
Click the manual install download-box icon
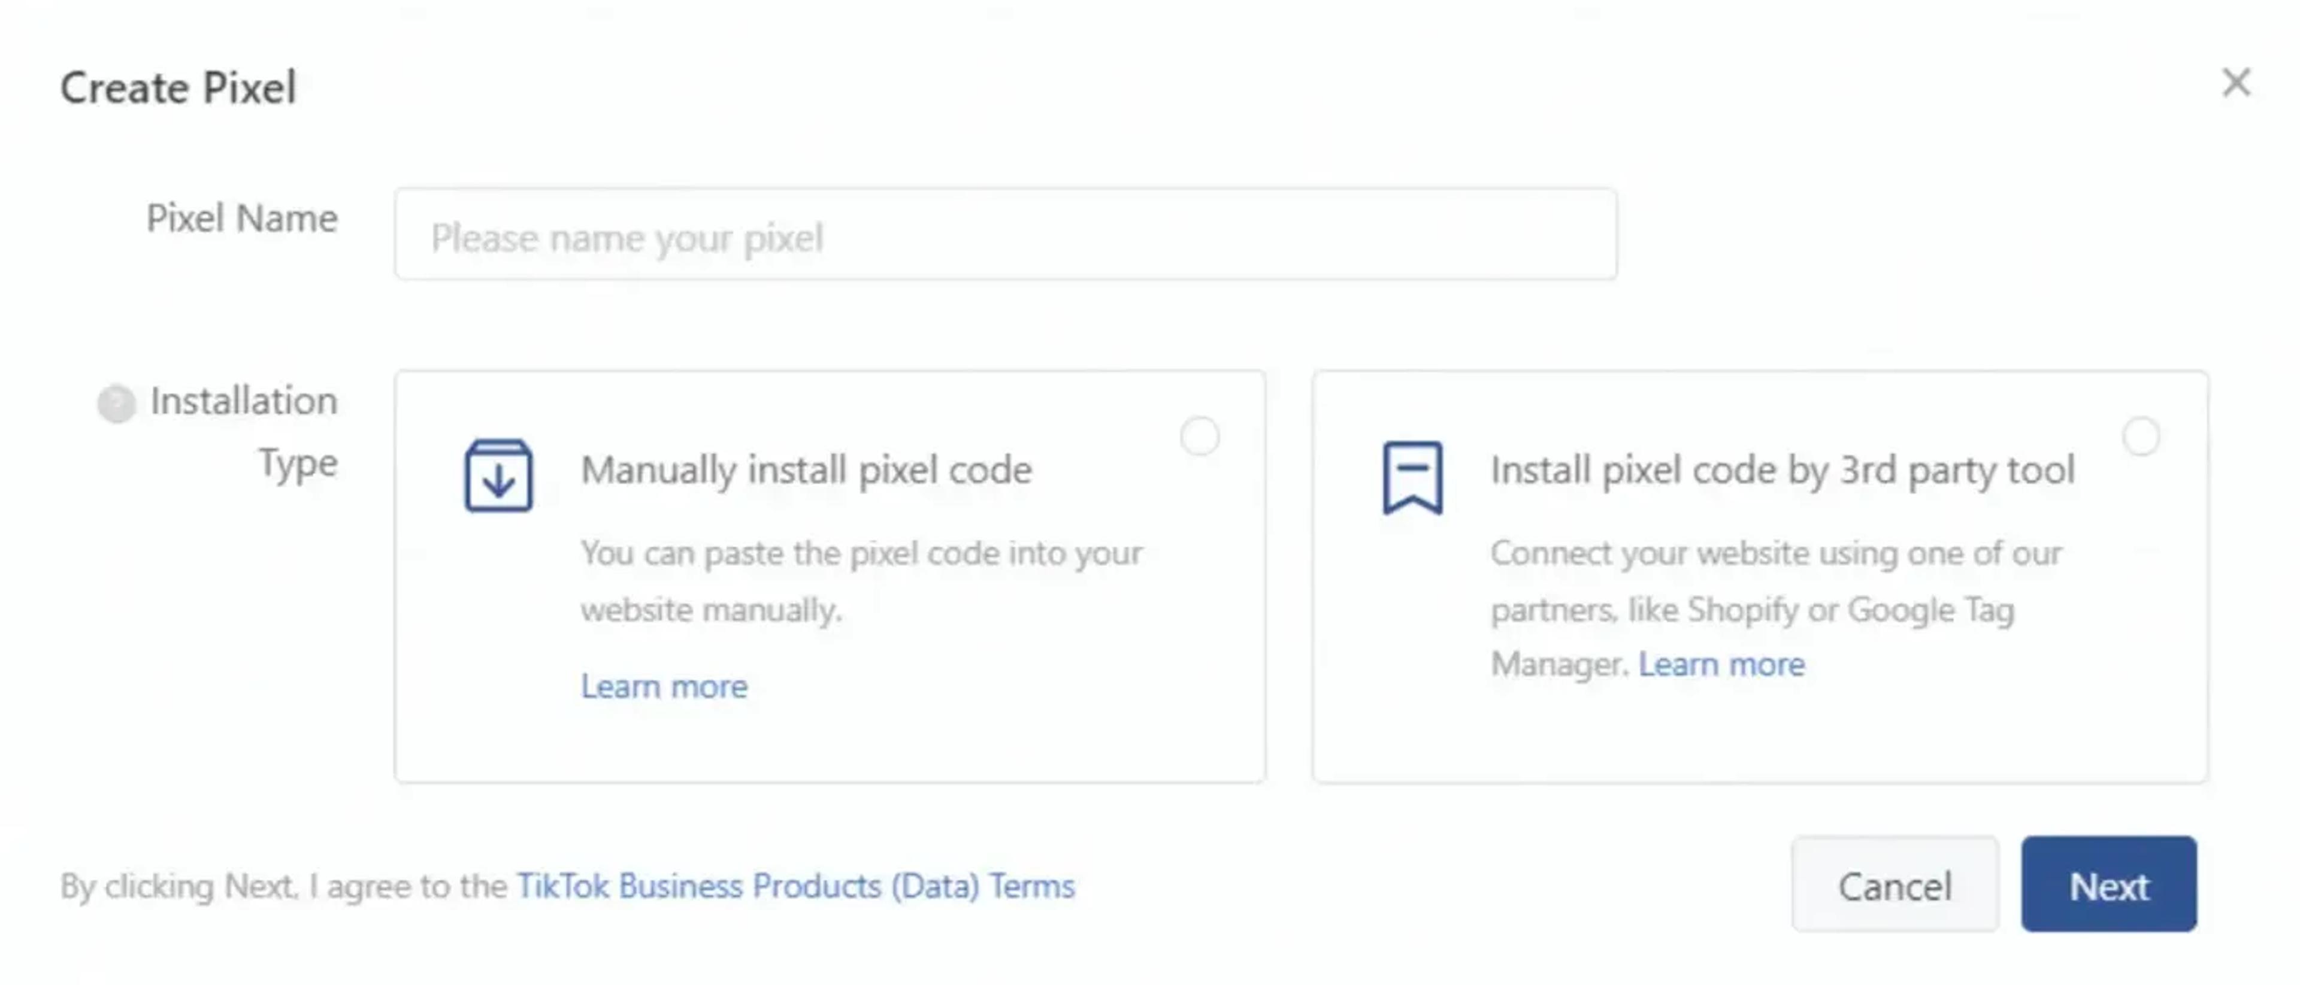coord(498,475)
